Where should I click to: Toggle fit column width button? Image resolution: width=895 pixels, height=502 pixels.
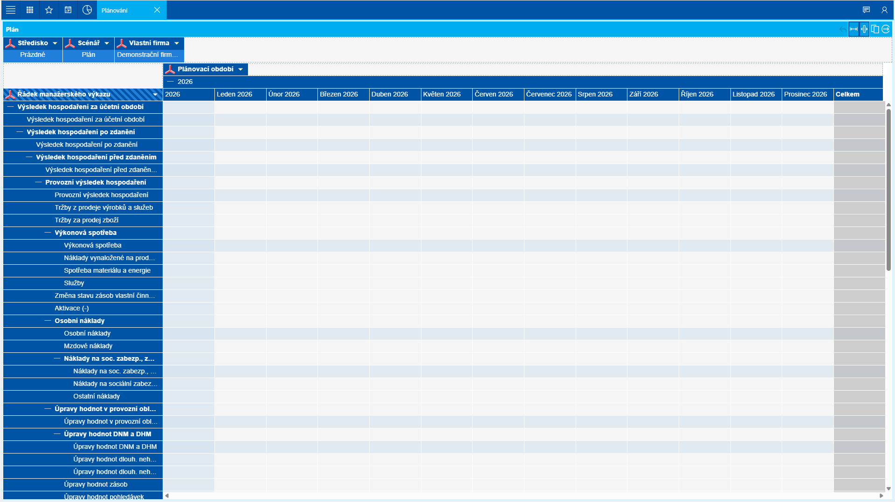point(854,29)
